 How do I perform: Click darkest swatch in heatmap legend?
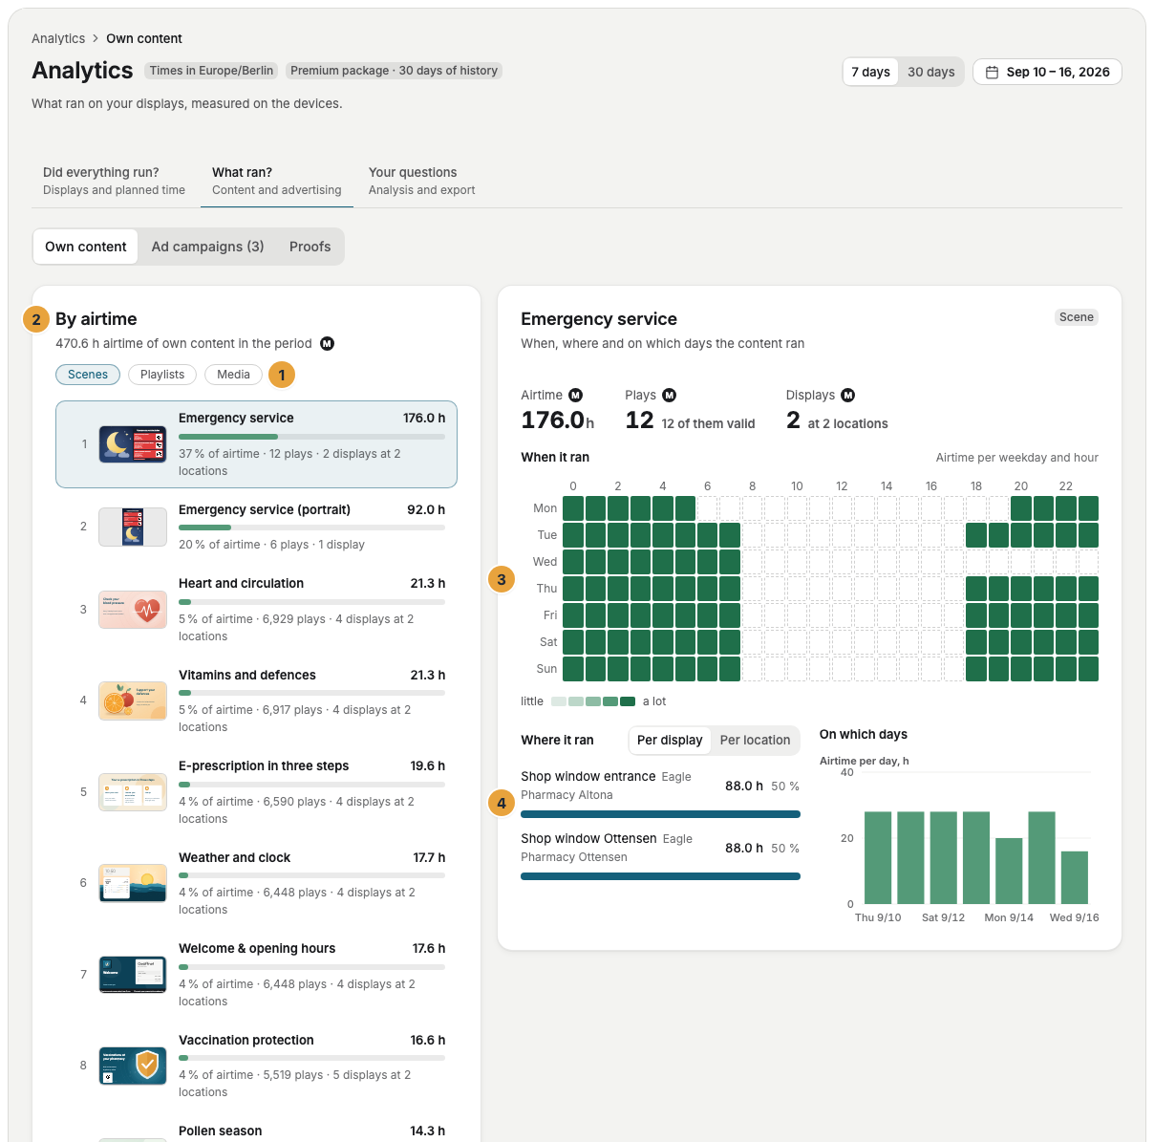pos(628,701)
